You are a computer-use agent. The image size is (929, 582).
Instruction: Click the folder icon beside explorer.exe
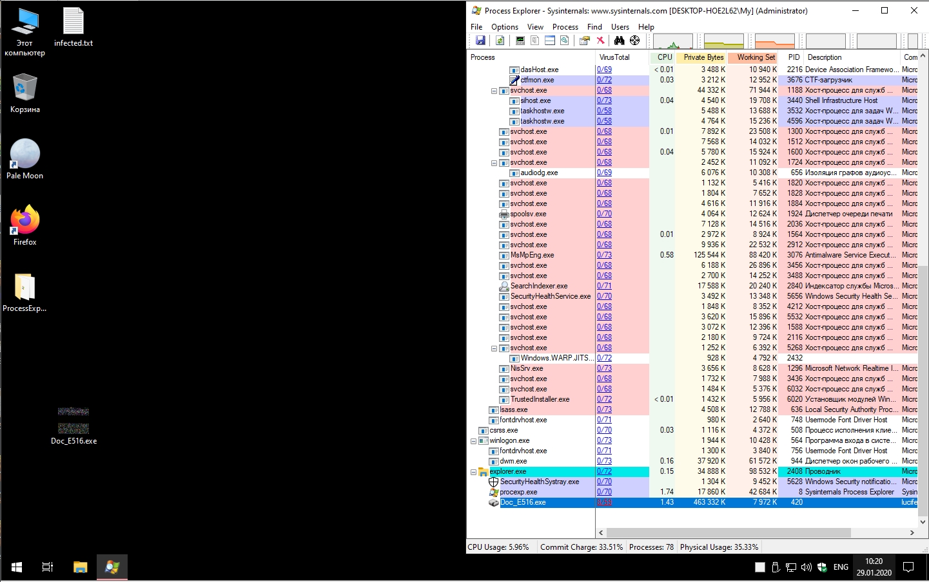[484, 471]
